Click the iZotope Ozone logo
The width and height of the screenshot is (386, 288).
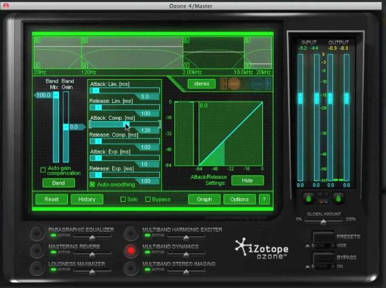pos(262,248)
